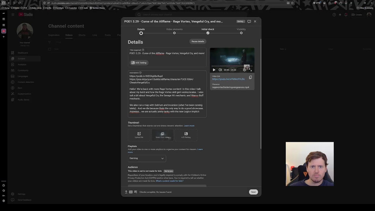Click the Upload file thumbnail option

pyautogui.click(x=139, y=135)
